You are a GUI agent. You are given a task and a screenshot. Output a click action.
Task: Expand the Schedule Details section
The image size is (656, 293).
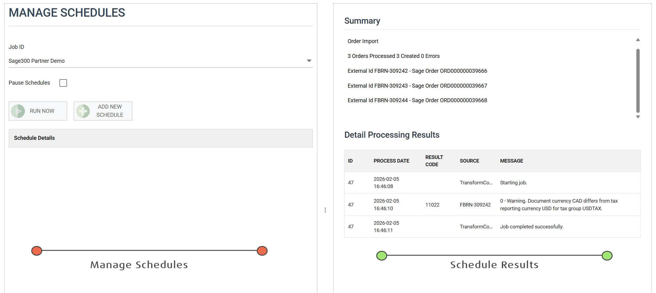[161, 138]
